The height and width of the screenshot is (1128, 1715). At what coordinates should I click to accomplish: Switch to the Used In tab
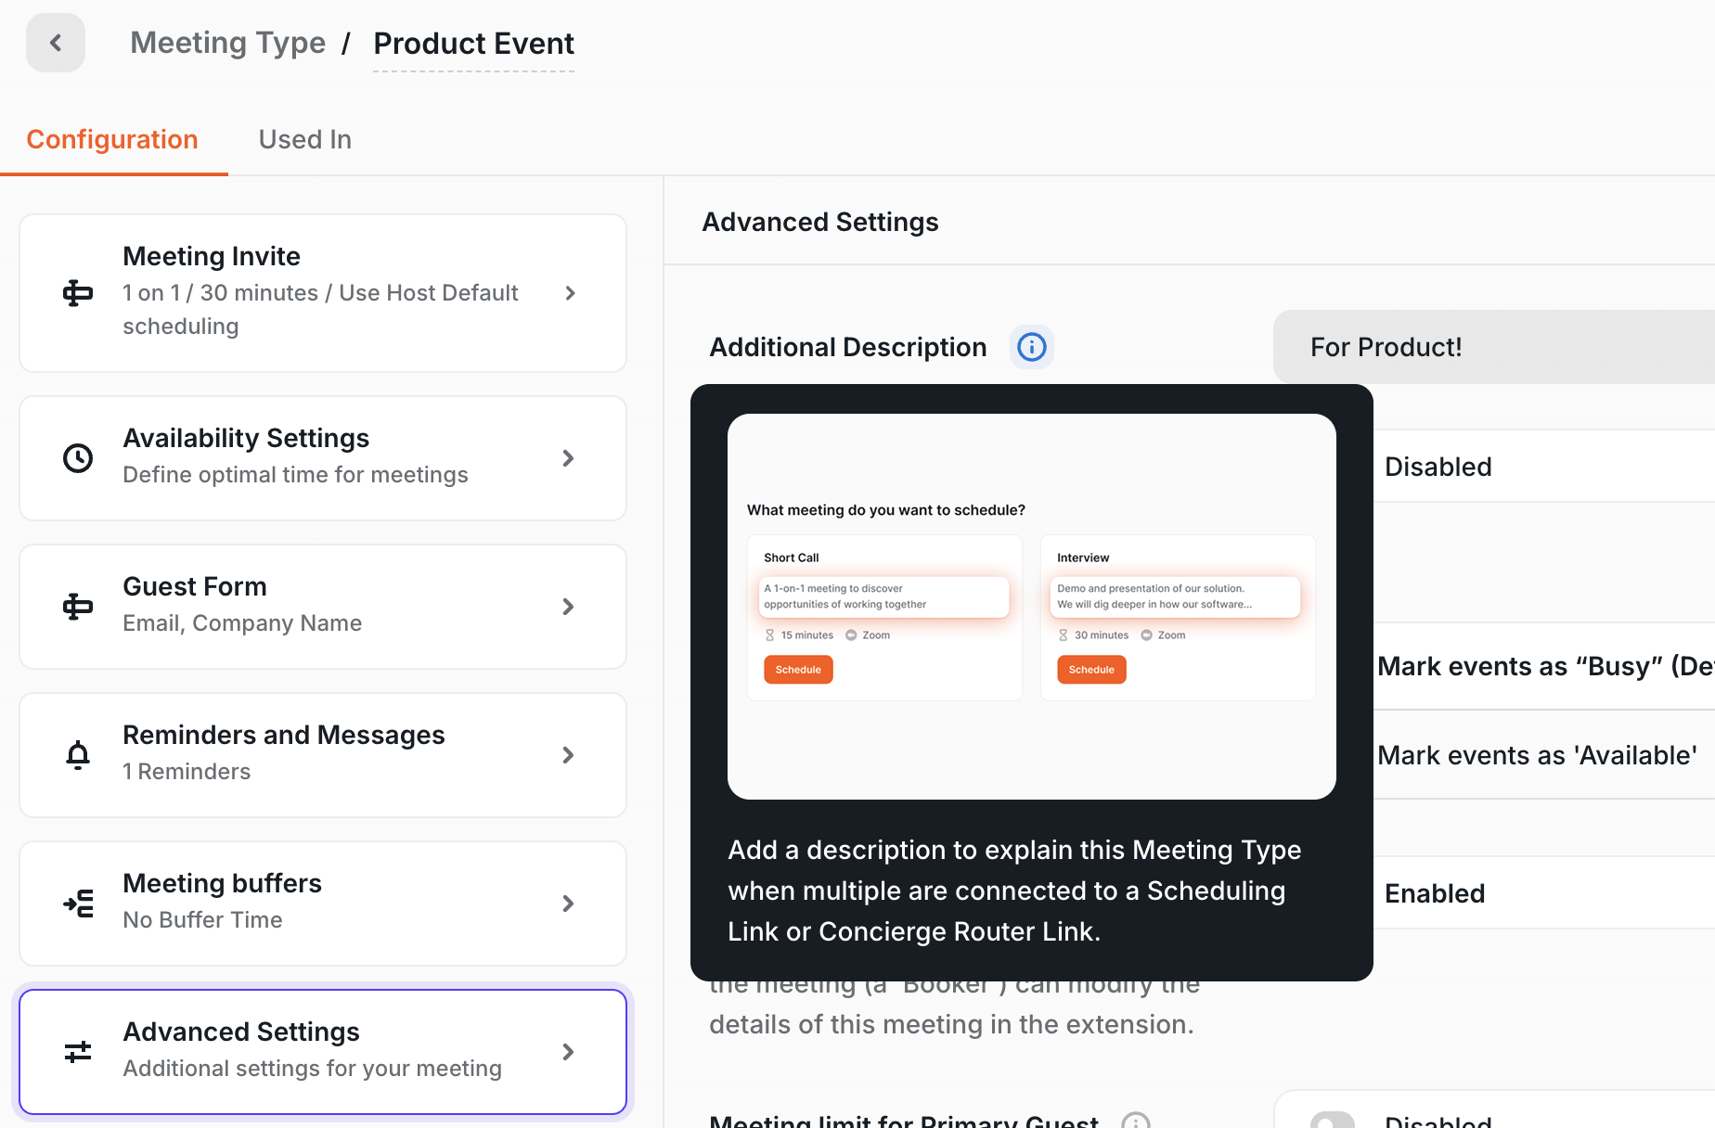304,139
